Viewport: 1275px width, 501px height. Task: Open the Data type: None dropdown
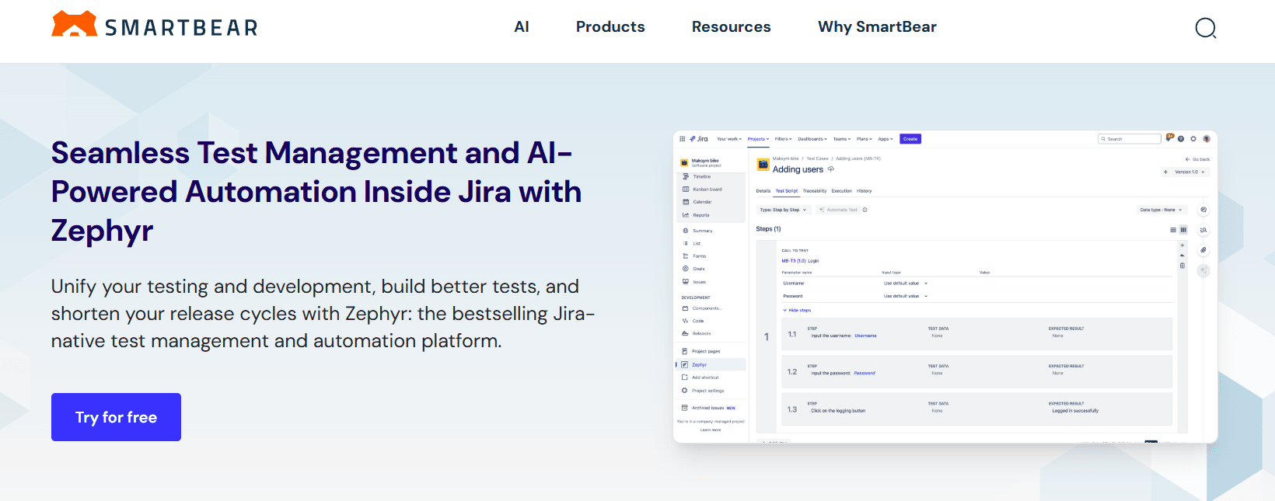pos(1161,210)
